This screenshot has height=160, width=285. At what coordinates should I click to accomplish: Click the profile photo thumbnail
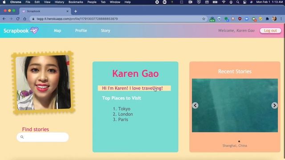coord(43,83)
